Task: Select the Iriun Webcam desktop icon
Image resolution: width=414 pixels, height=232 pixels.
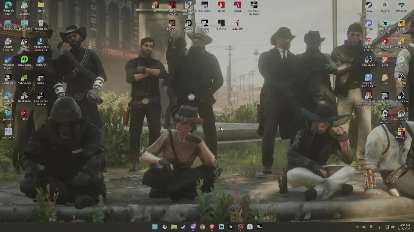Action: tap(385, 117)
